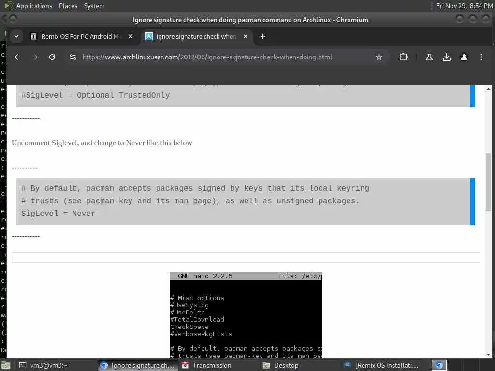Click the nano screenshot image on the page
The image size is (495, 371).
coord(246,315)
